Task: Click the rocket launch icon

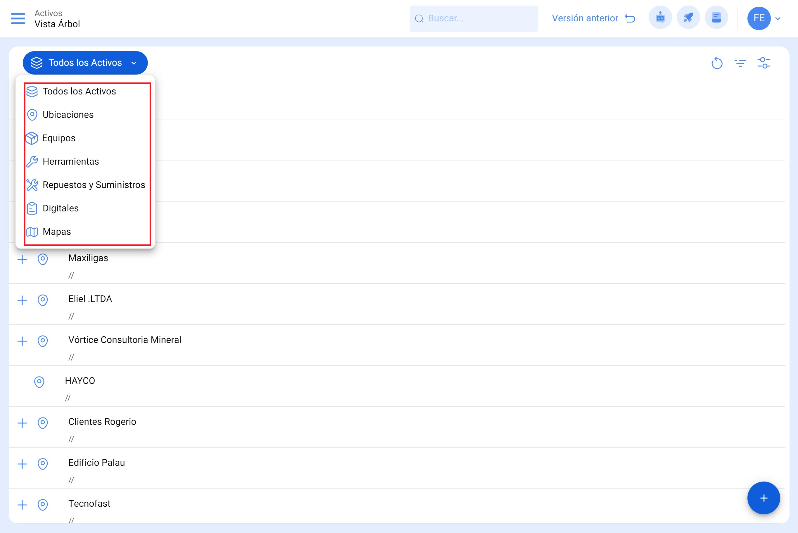Action: click(688, 18)
